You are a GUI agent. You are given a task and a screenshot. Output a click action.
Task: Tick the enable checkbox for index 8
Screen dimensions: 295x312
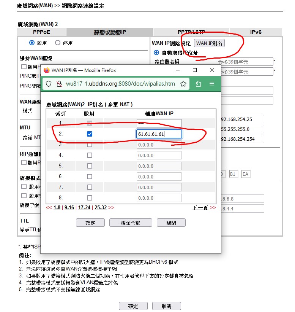pos(89,198)
